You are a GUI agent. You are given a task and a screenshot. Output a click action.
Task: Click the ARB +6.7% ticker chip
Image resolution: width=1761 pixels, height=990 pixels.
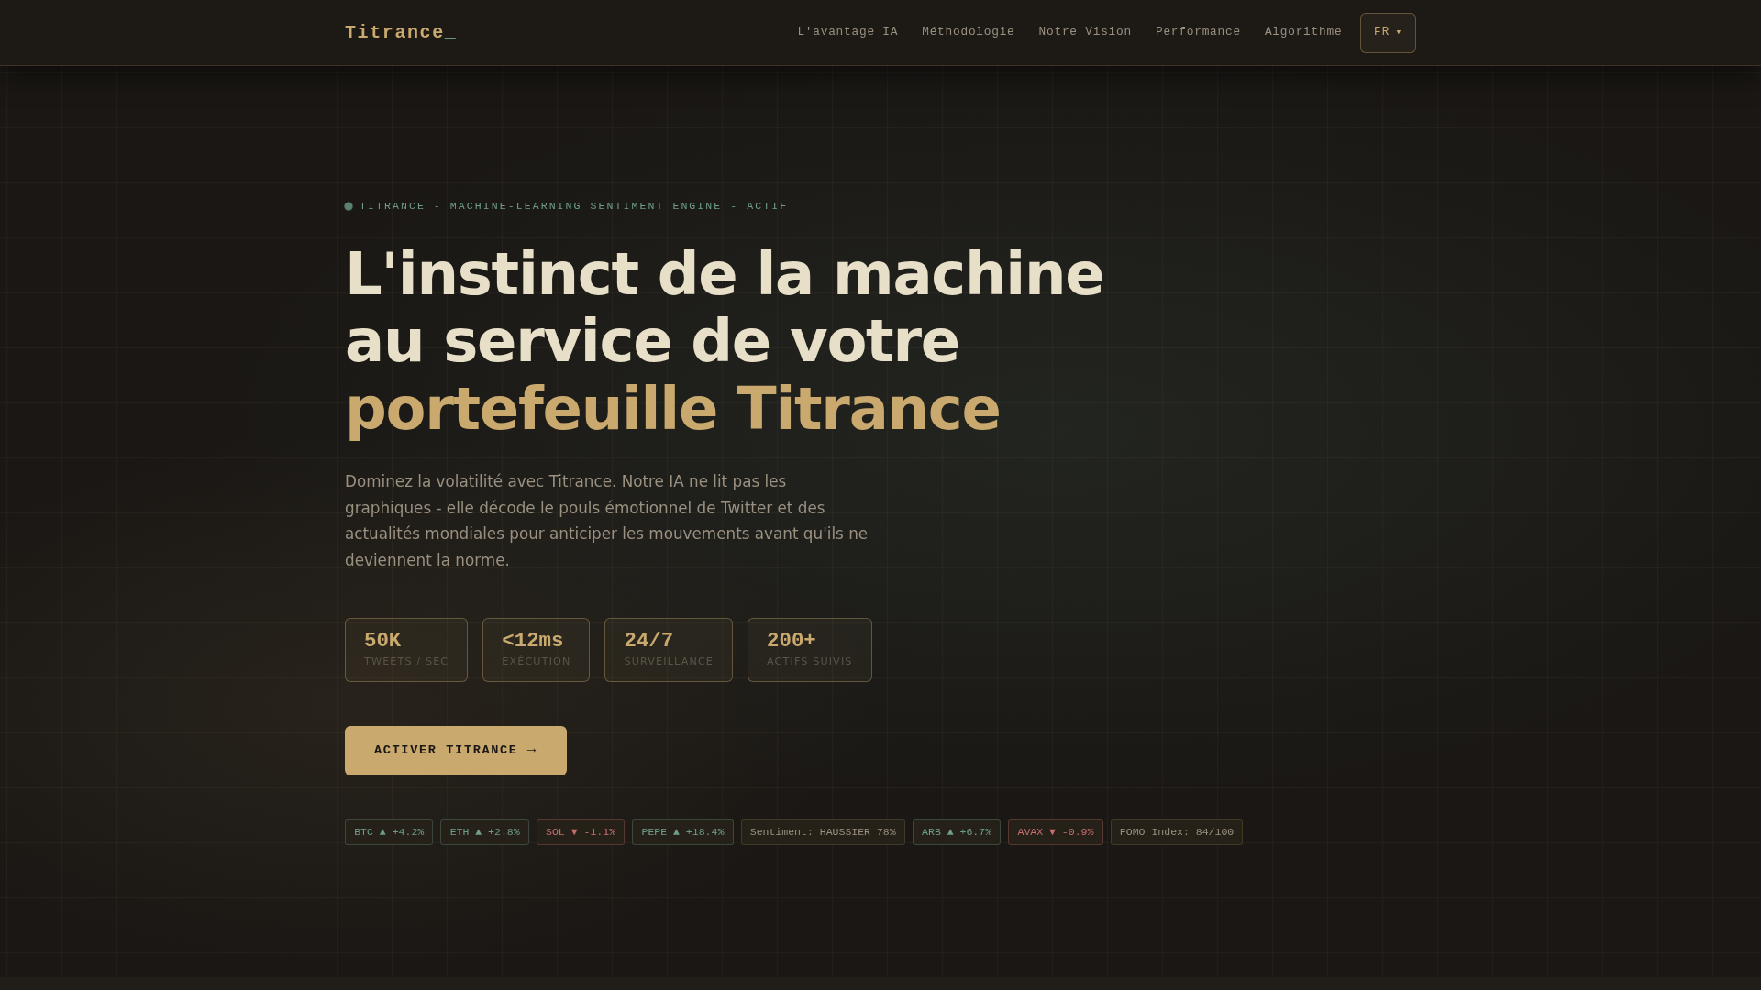click(x=957, y=832)
